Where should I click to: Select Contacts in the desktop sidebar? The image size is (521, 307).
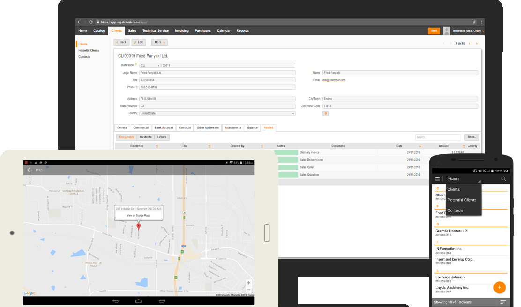point(84,57)
